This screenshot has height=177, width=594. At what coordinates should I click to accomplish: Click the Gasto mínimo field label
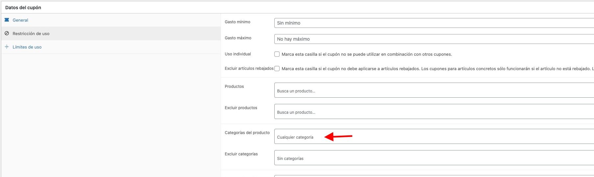click(237, 22)
